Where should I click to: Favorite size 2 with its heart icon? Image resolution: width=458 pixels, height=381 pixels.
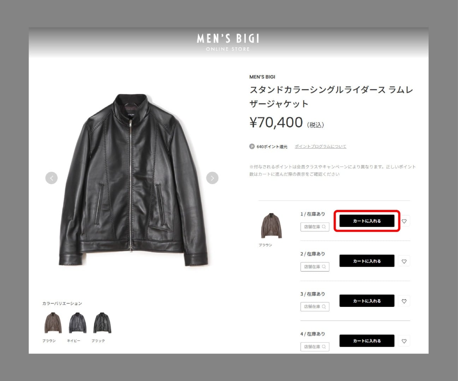coord(404,261)
